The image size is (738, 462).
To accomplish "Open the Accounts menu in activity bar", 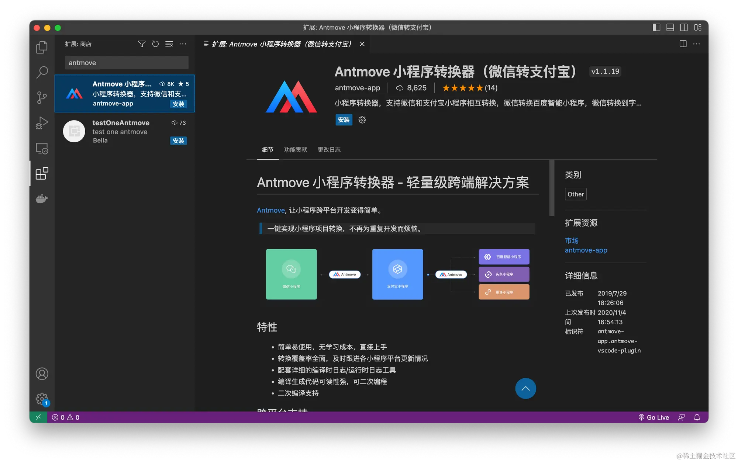I will pyautogui.click(x=42, y=374).
